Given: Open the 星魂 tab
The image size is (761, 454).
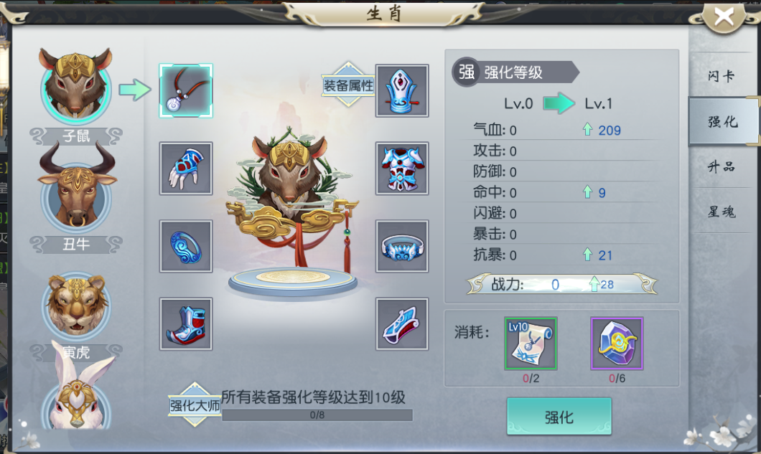Looking at the screenshot, I should pyautogui.click(x=722, y=212).
